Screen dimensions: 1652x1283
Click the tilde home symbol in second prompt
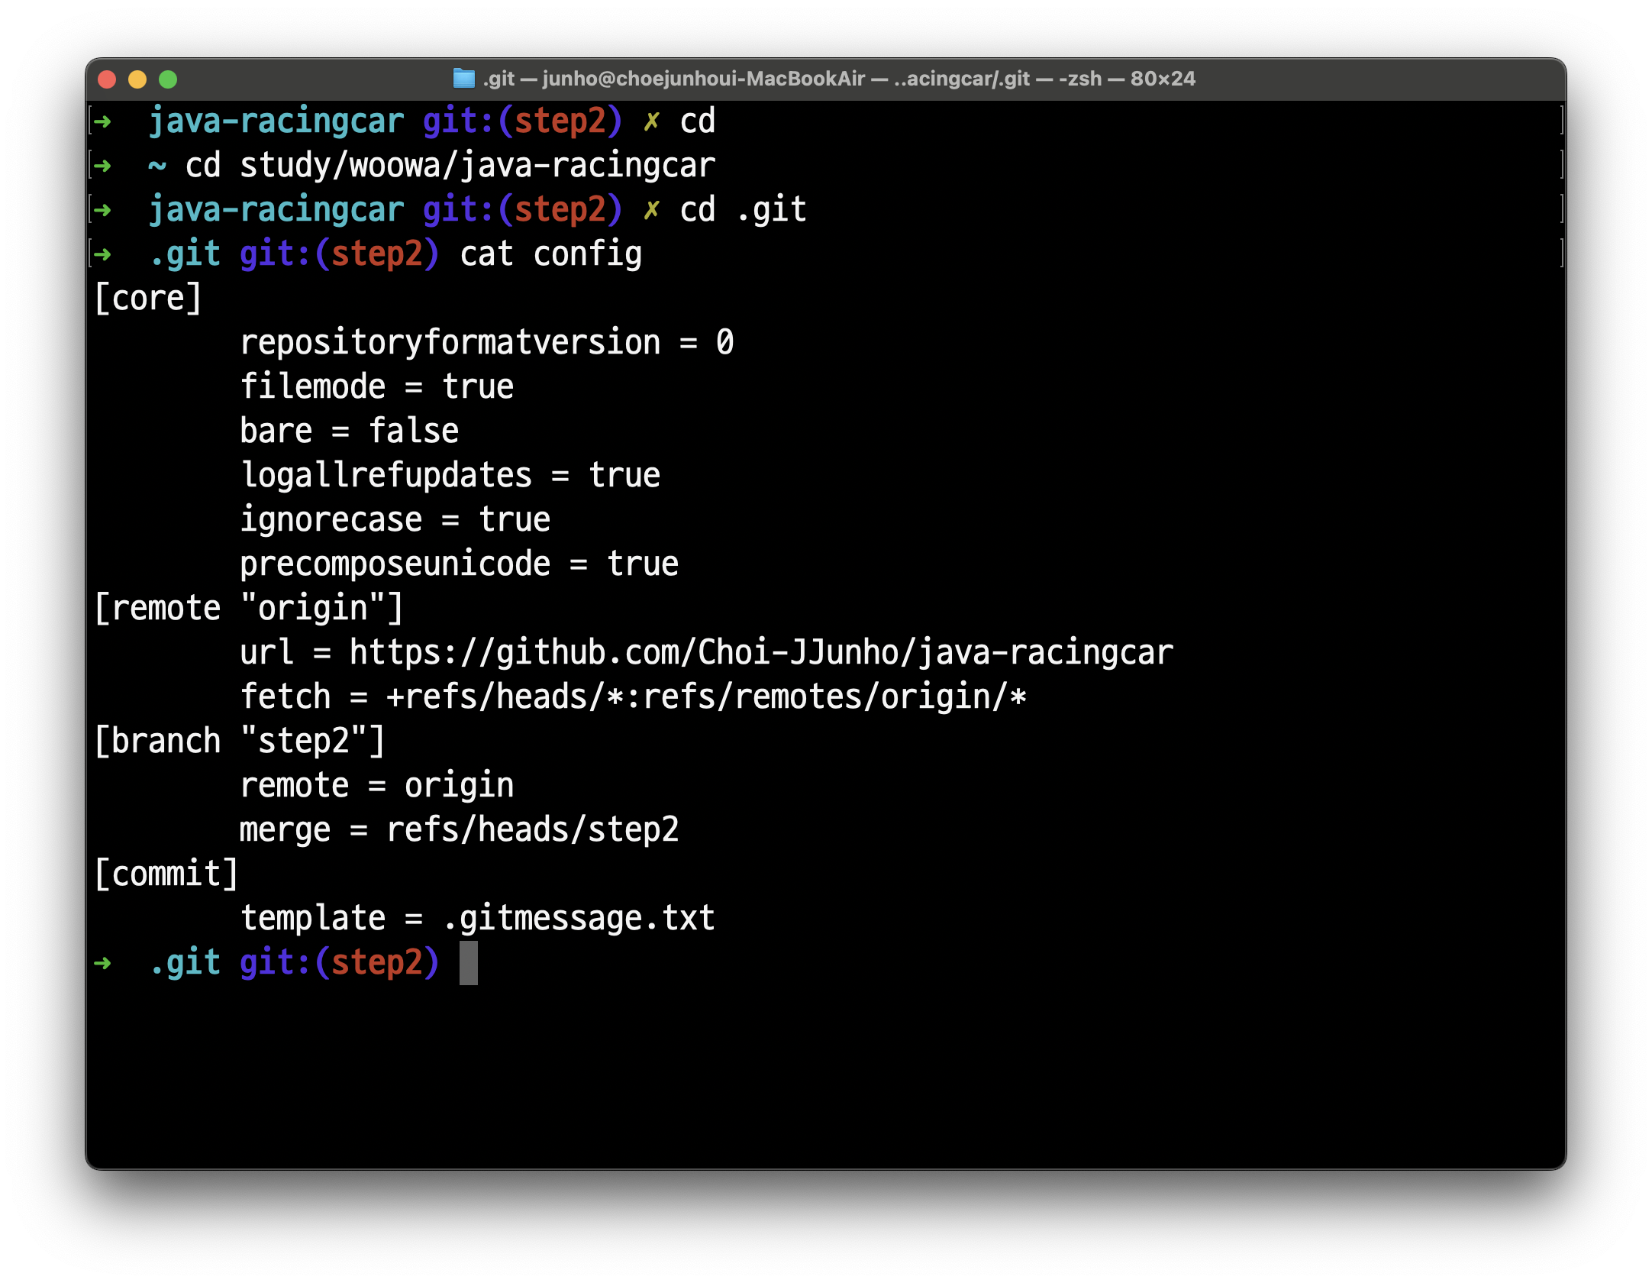[x=156, y=166]
